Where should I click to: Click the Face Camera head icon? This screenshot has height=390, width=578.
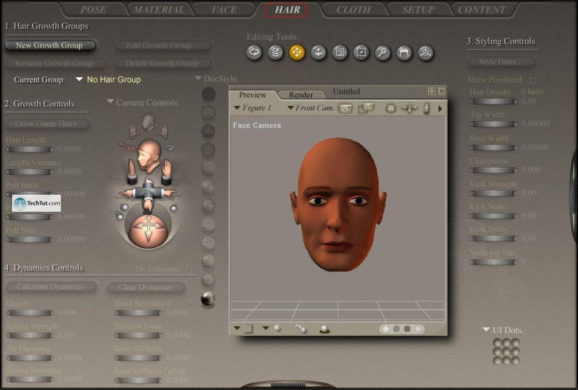pyautogui.click(x=148, y=122)
